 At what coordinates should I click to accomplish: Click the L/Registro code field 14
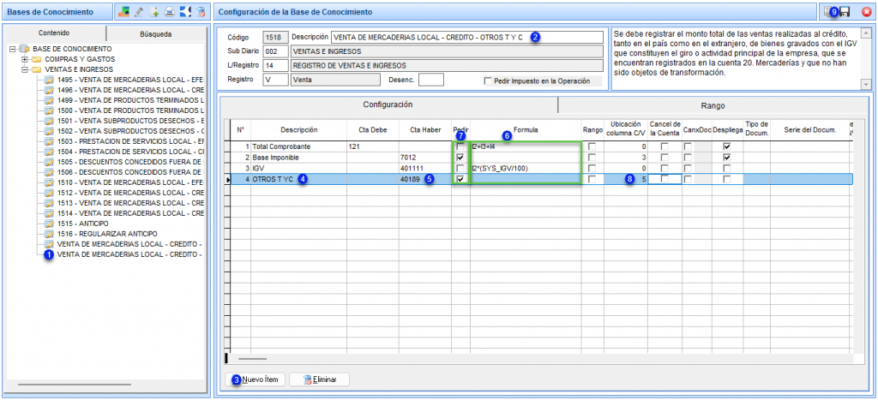[x=275, y=65]
